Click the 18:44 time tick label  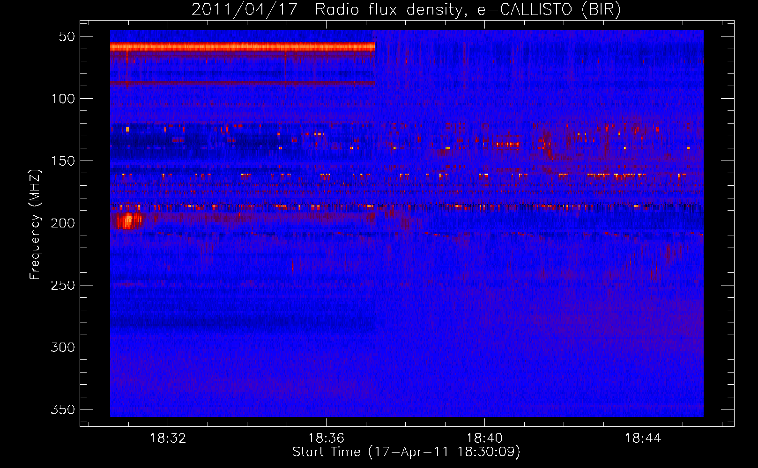(x=643, y=438)
